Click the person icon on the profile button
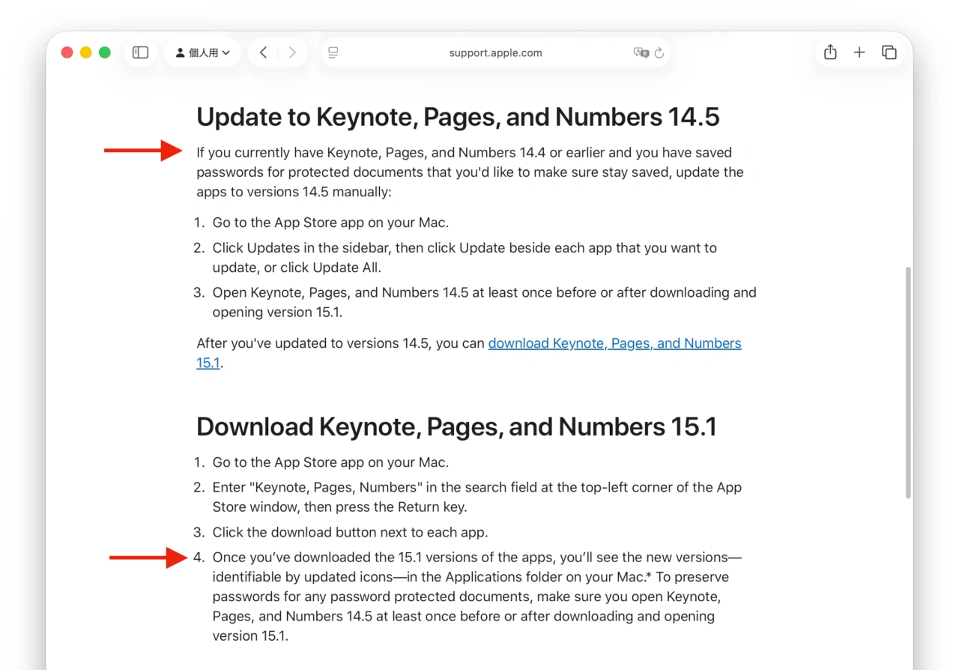Screen dimensions: 959x670 point(180,52)
